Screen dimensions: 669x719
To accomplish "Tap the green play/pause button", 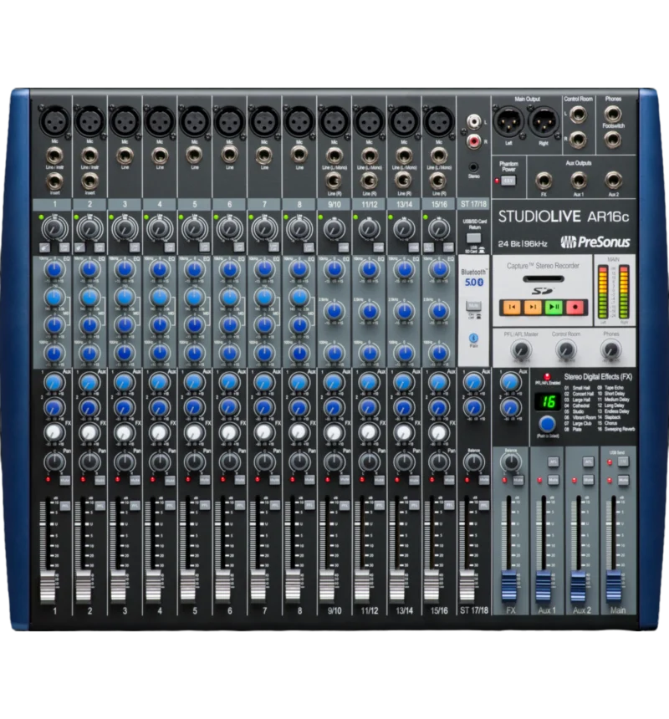I will [x=554, y=307].
